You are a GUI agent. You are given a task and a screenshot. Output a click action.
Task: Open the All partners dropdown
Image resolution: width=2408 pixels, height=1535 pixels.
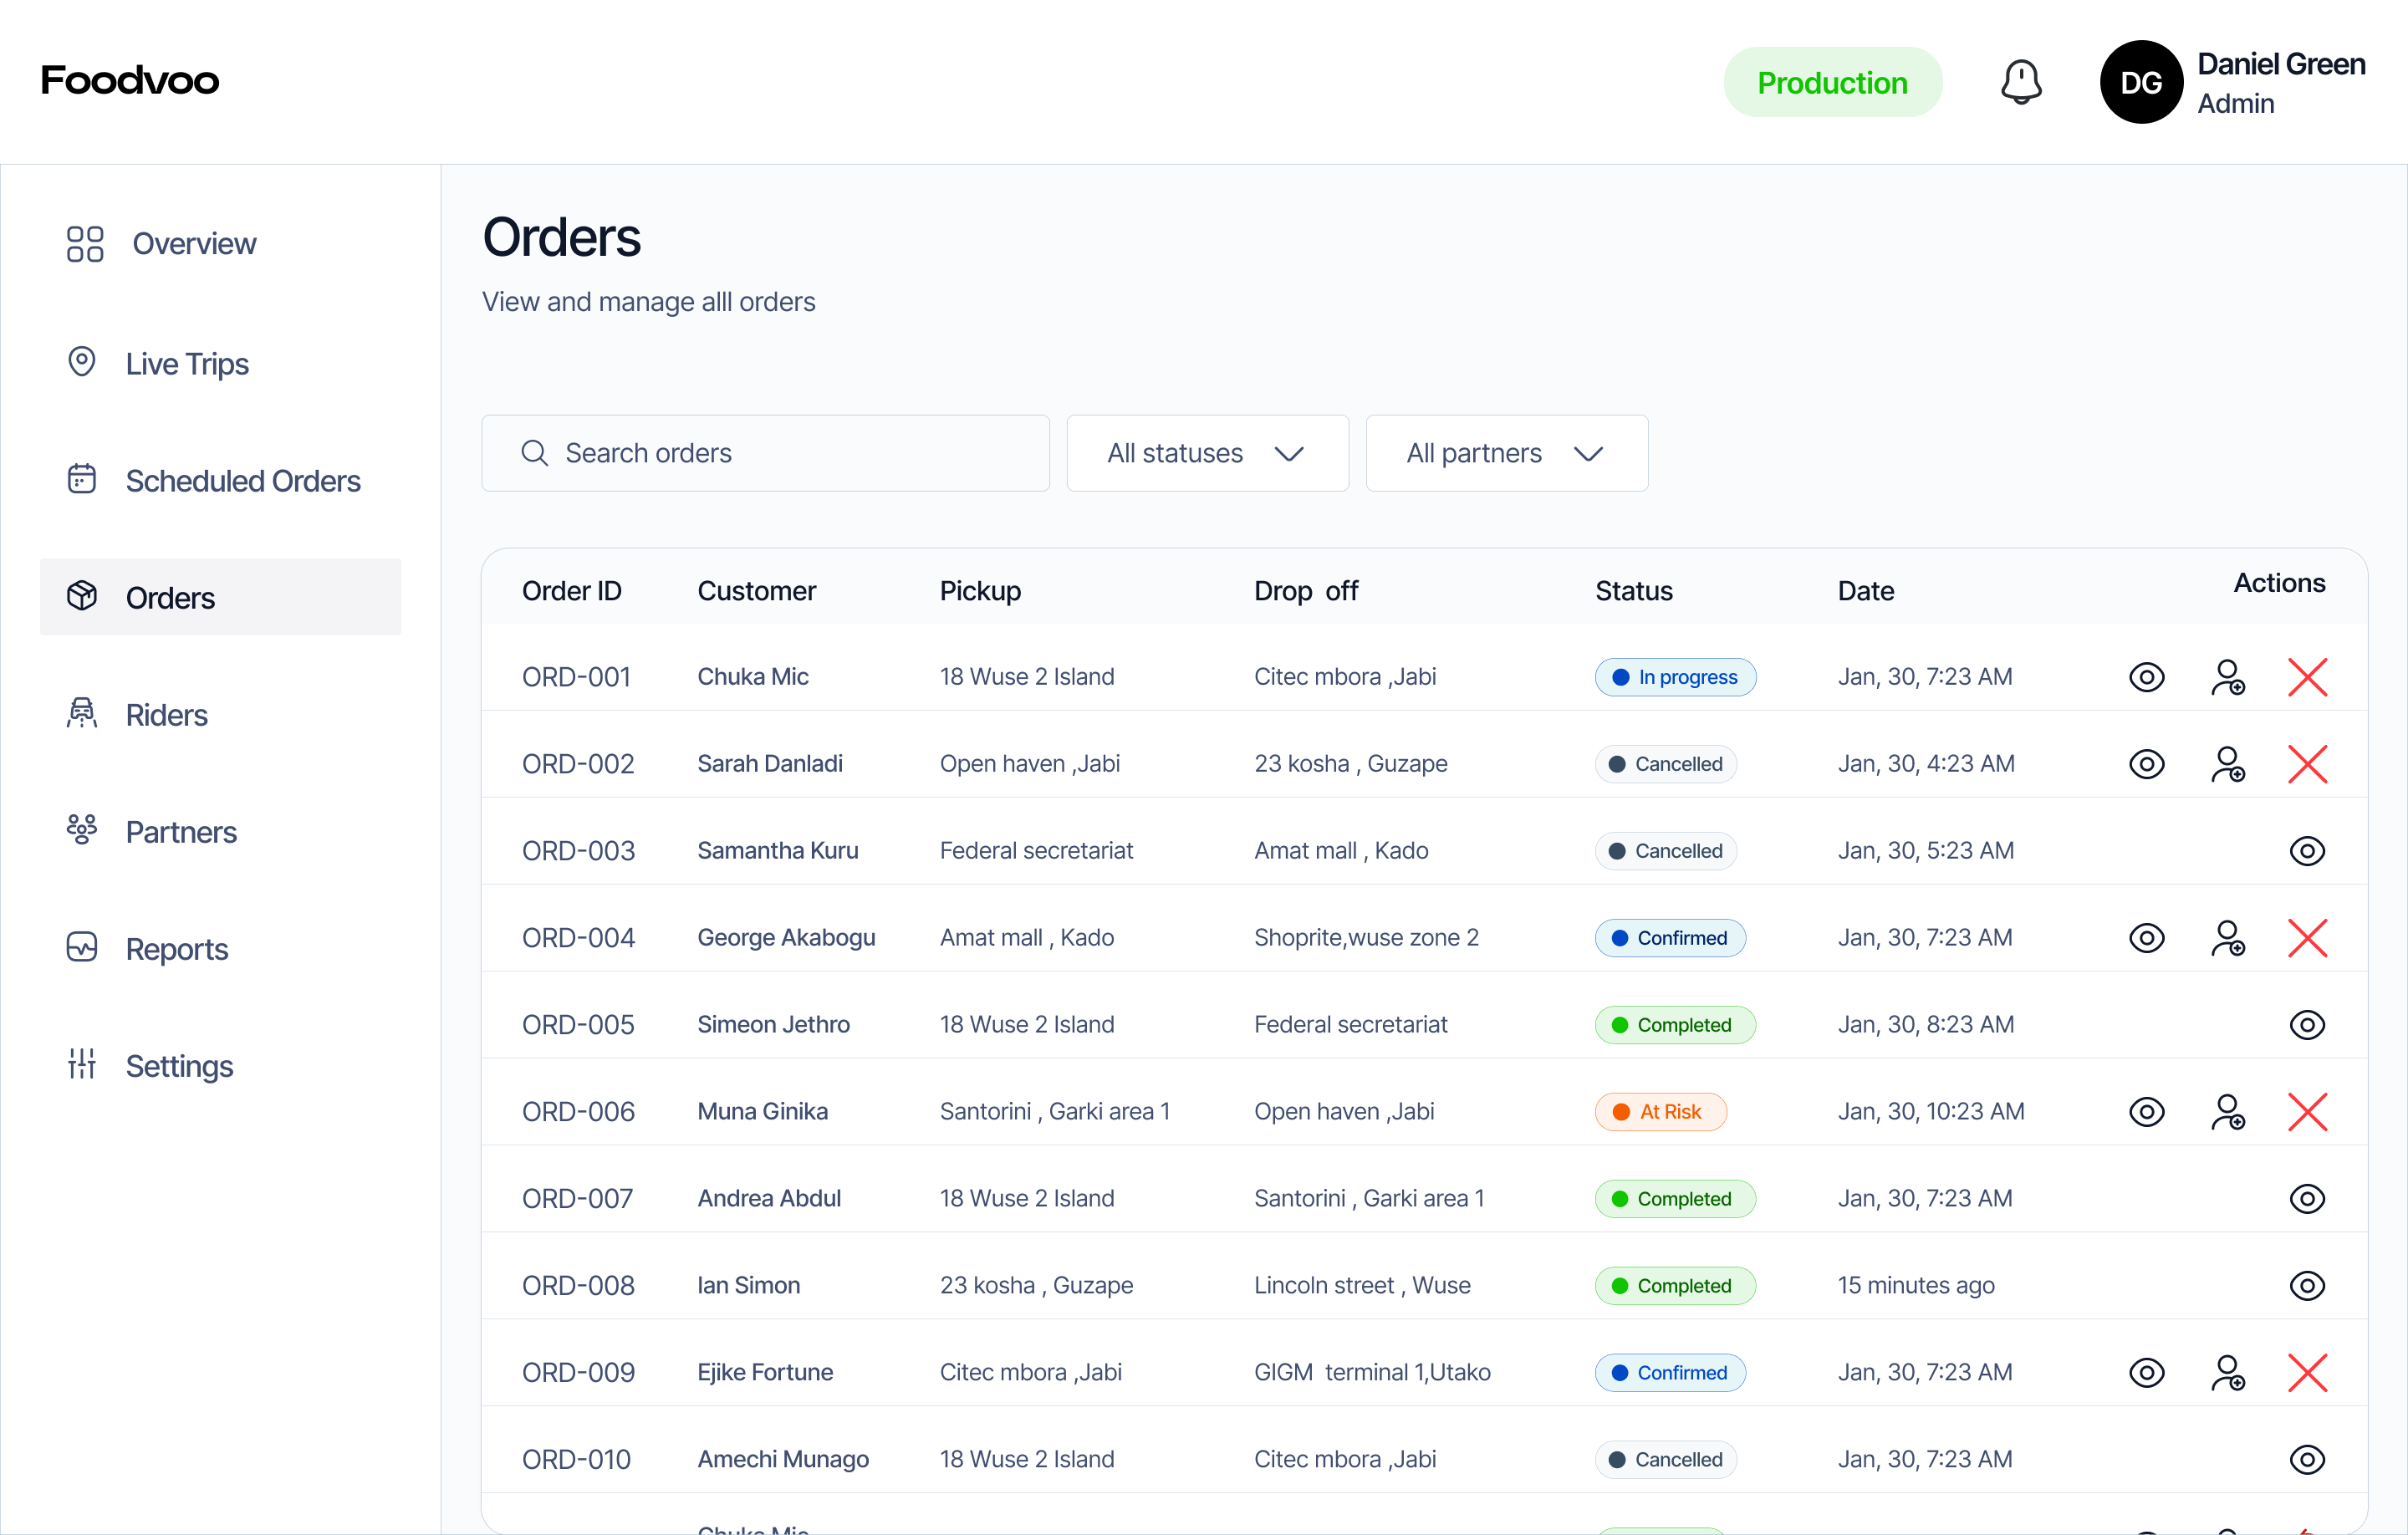[1506, 453]
